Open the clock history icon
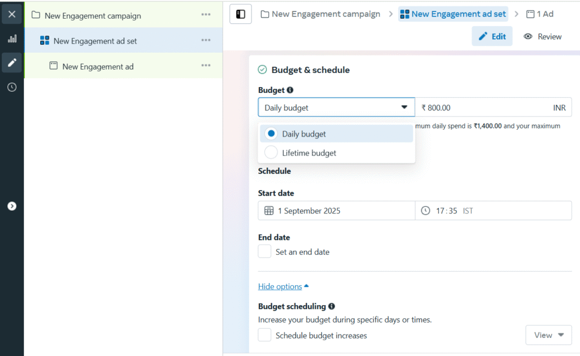 [x=12, y=87]
